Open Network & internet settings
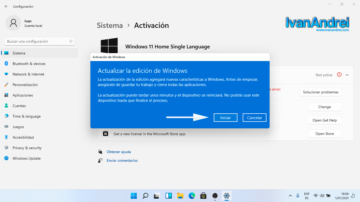The height and width of the screenshot is (202, 360). pyautogui.click(x=40, y=74)
